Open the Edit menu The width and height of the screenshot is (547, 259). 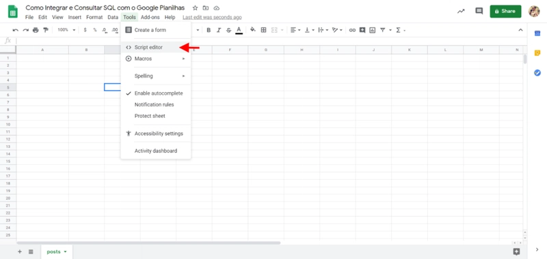pyautogui.click(x=42, y=17)
